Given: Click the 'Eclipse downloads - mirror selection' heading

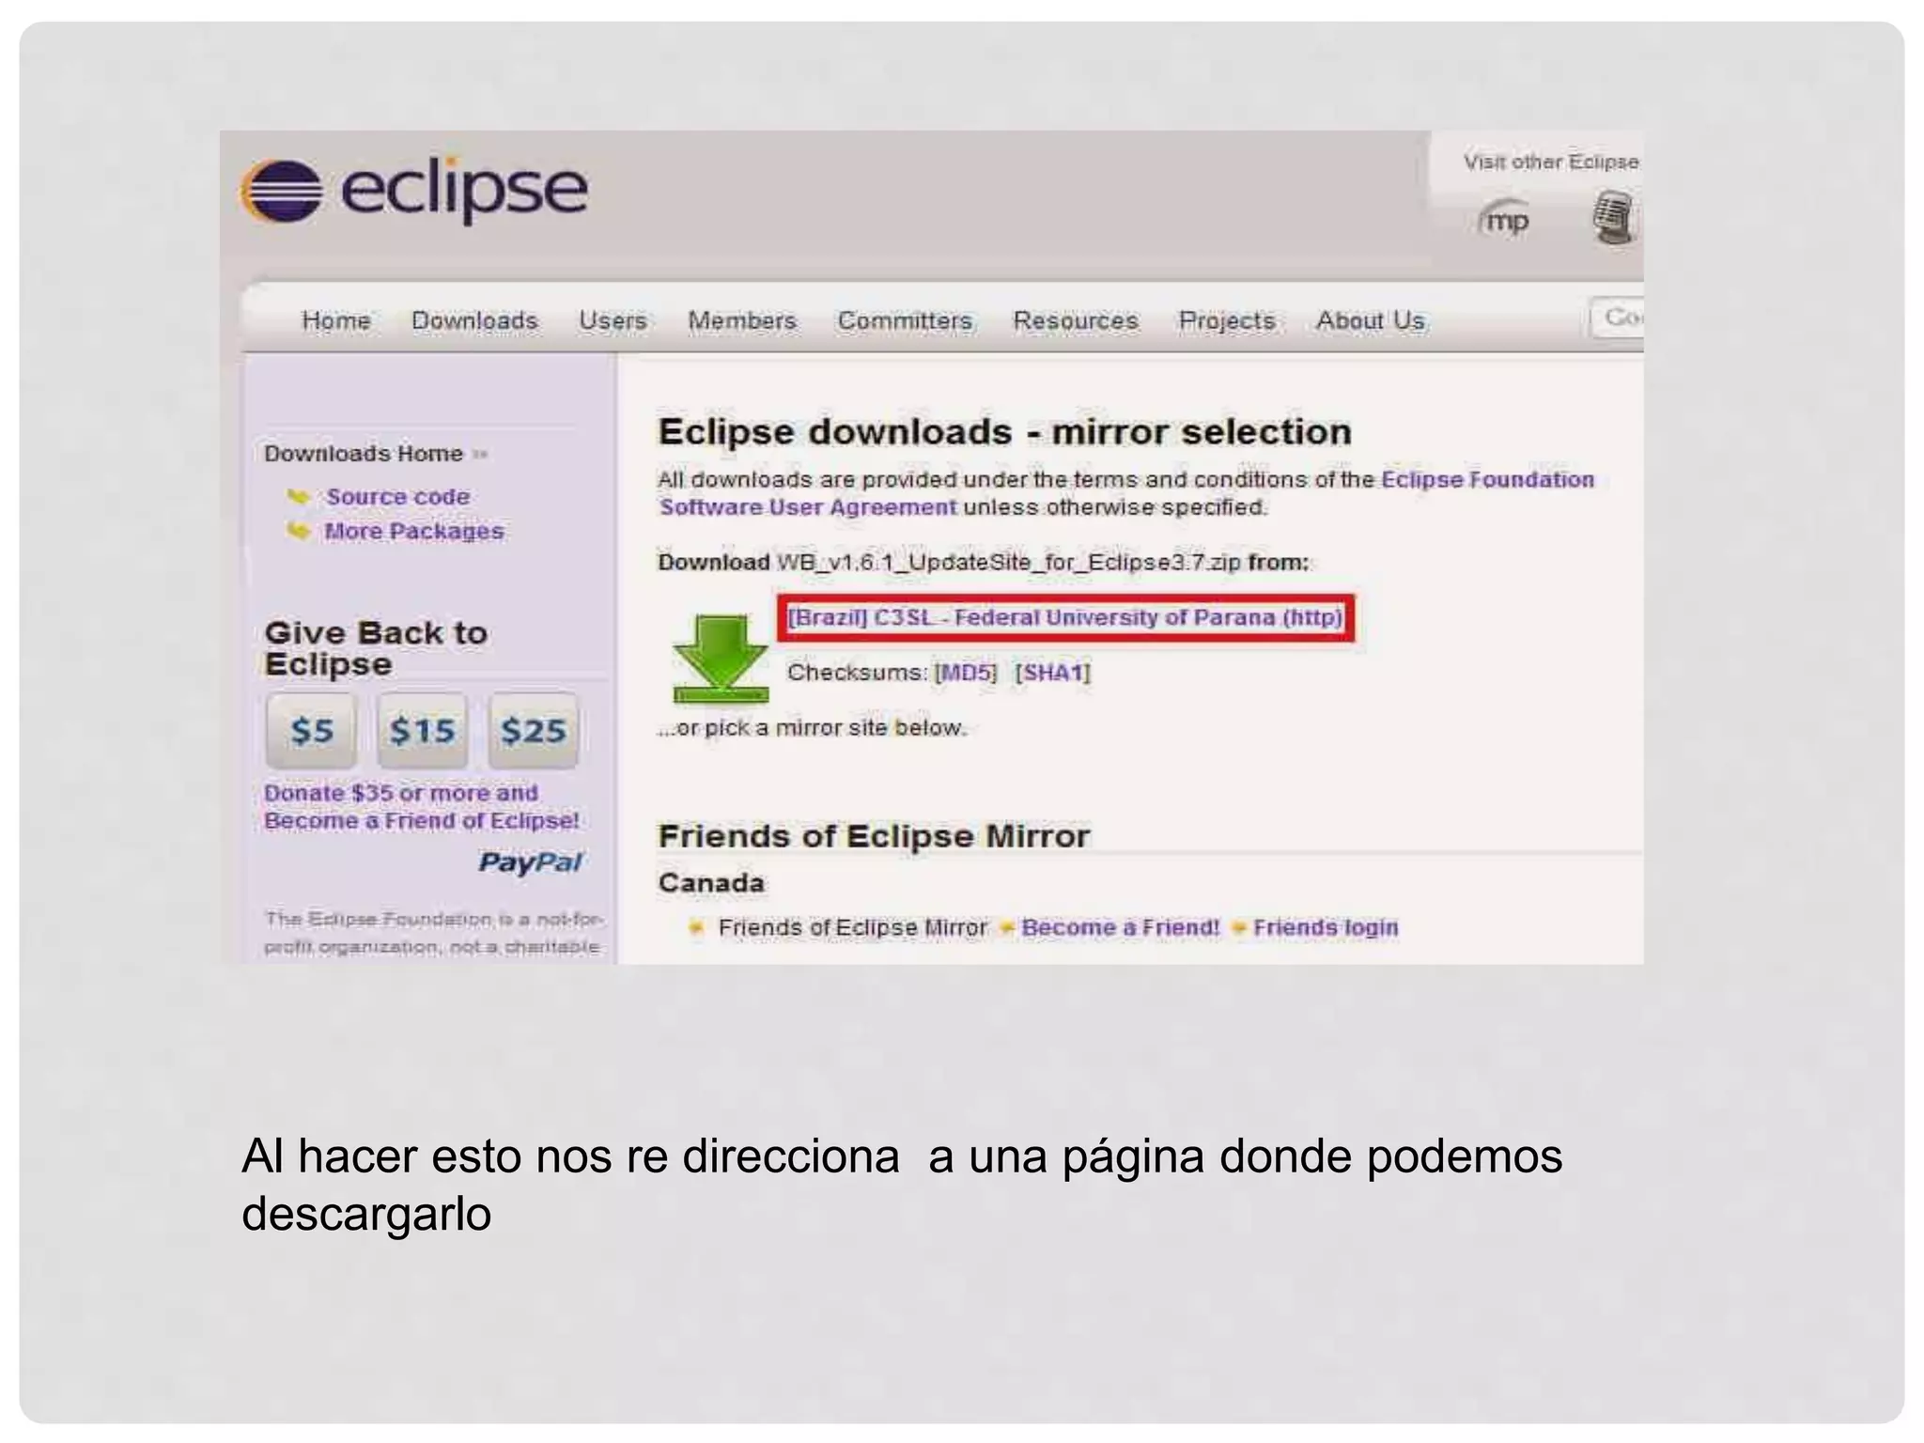Looking at the screenshot, I should click(x=1005, y=431).
